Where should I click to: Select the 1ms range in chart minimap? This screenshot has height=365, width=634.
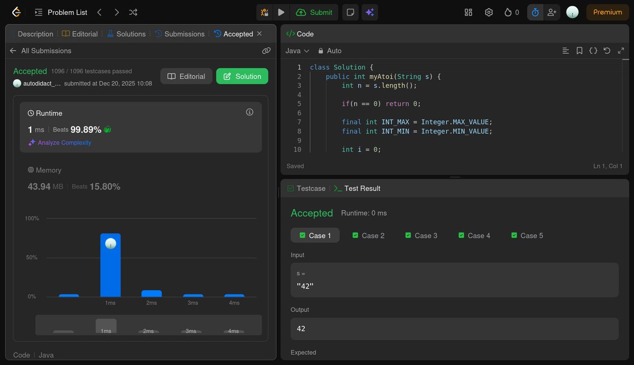106,326
